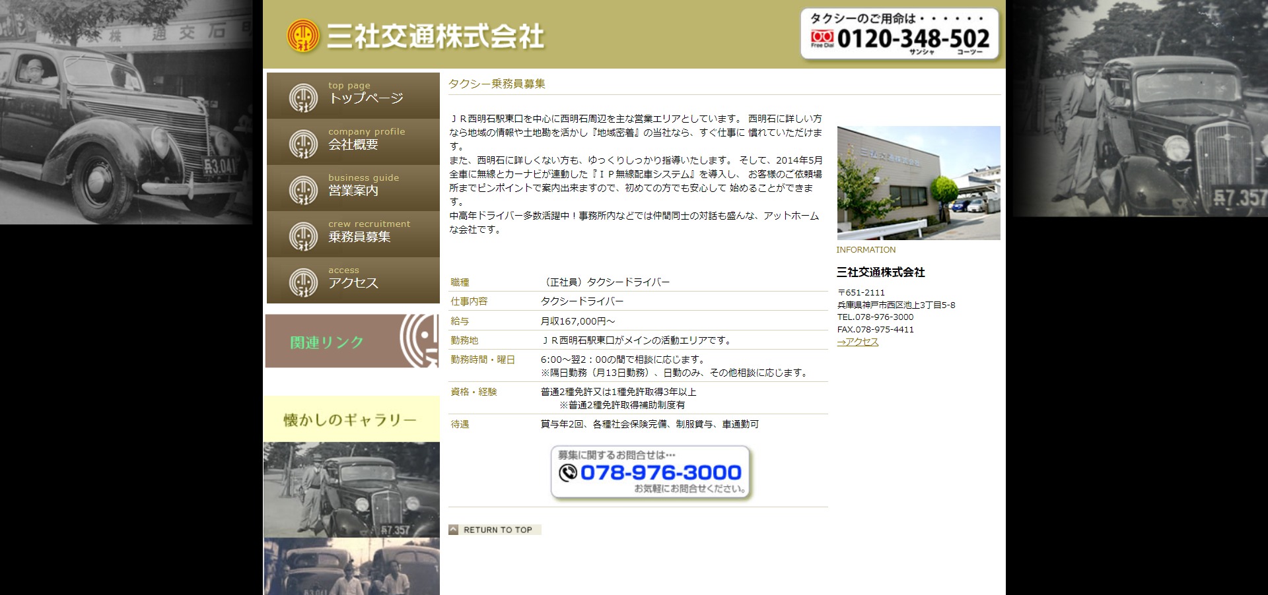Open the アクセス menu item in the sidebar
Image resolution: width=1268 pixels, height=595 pixels.
coord(353,280)
